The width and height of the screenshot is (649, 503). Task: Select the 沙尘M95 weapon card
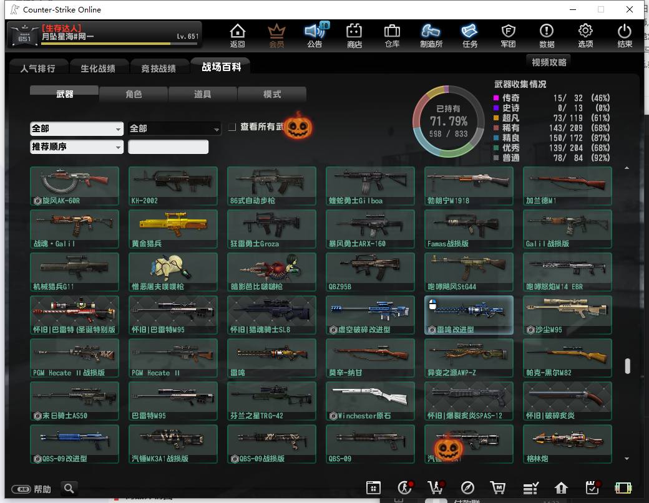(x=567, y=315)
